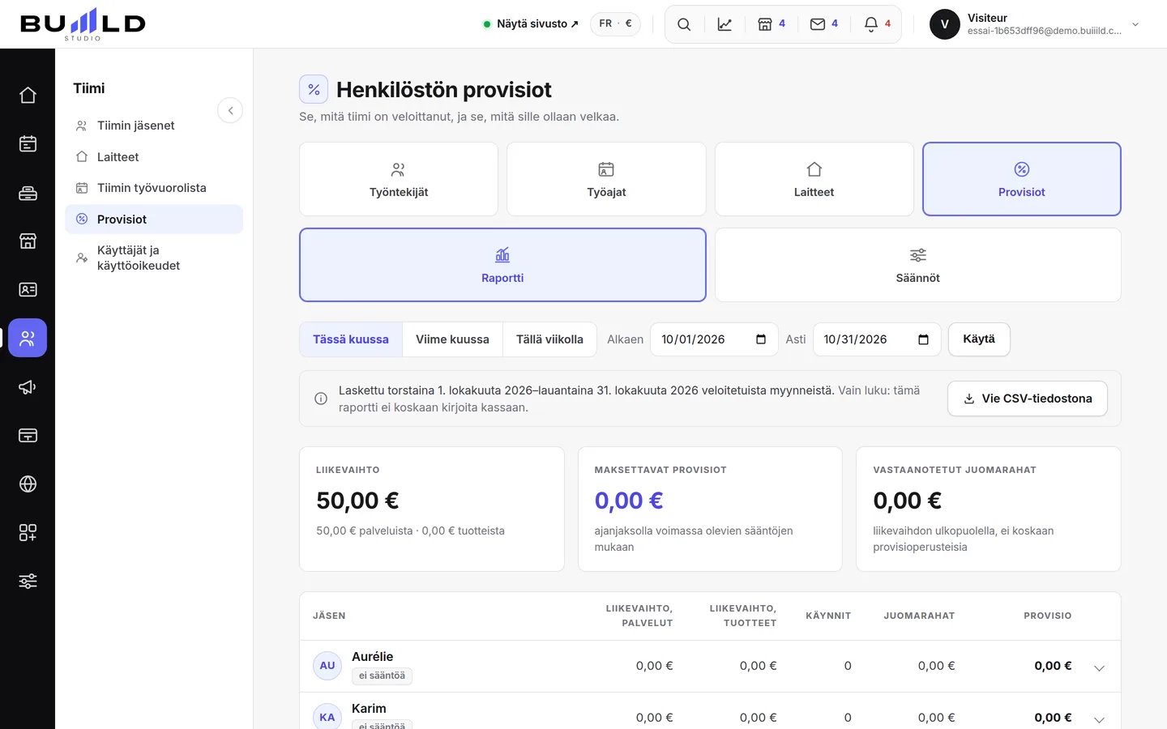Viewport: 1167px width, 729px height.
Task: Open the globe website icon in sidebar
Action: click(x=28, y=484)
